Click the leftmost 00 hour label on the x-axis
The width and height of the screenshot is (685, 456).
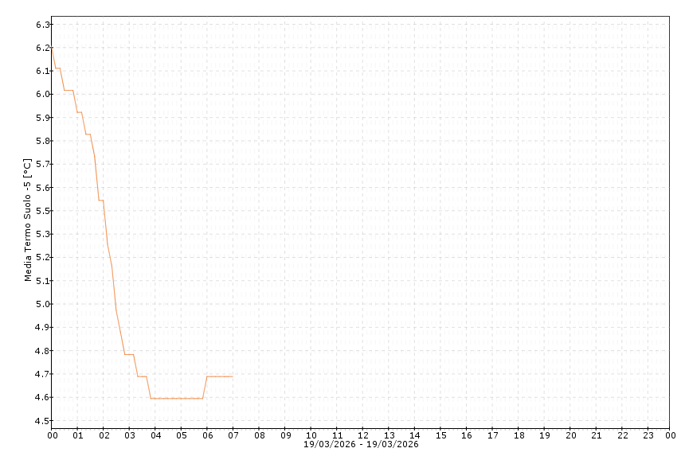coord(52,435)
